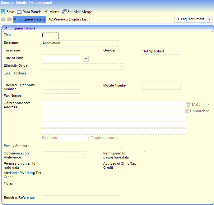Screen dimensions: 214x205
Task: Check Advised of Child Tax Credit
Action: (x=144, y=164)
